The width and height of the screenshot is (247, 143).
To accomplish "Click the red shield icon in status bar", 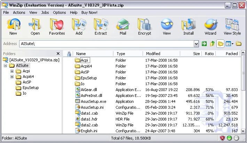I will 222,138.
